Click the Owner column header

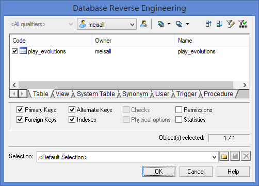click(134, 41)
